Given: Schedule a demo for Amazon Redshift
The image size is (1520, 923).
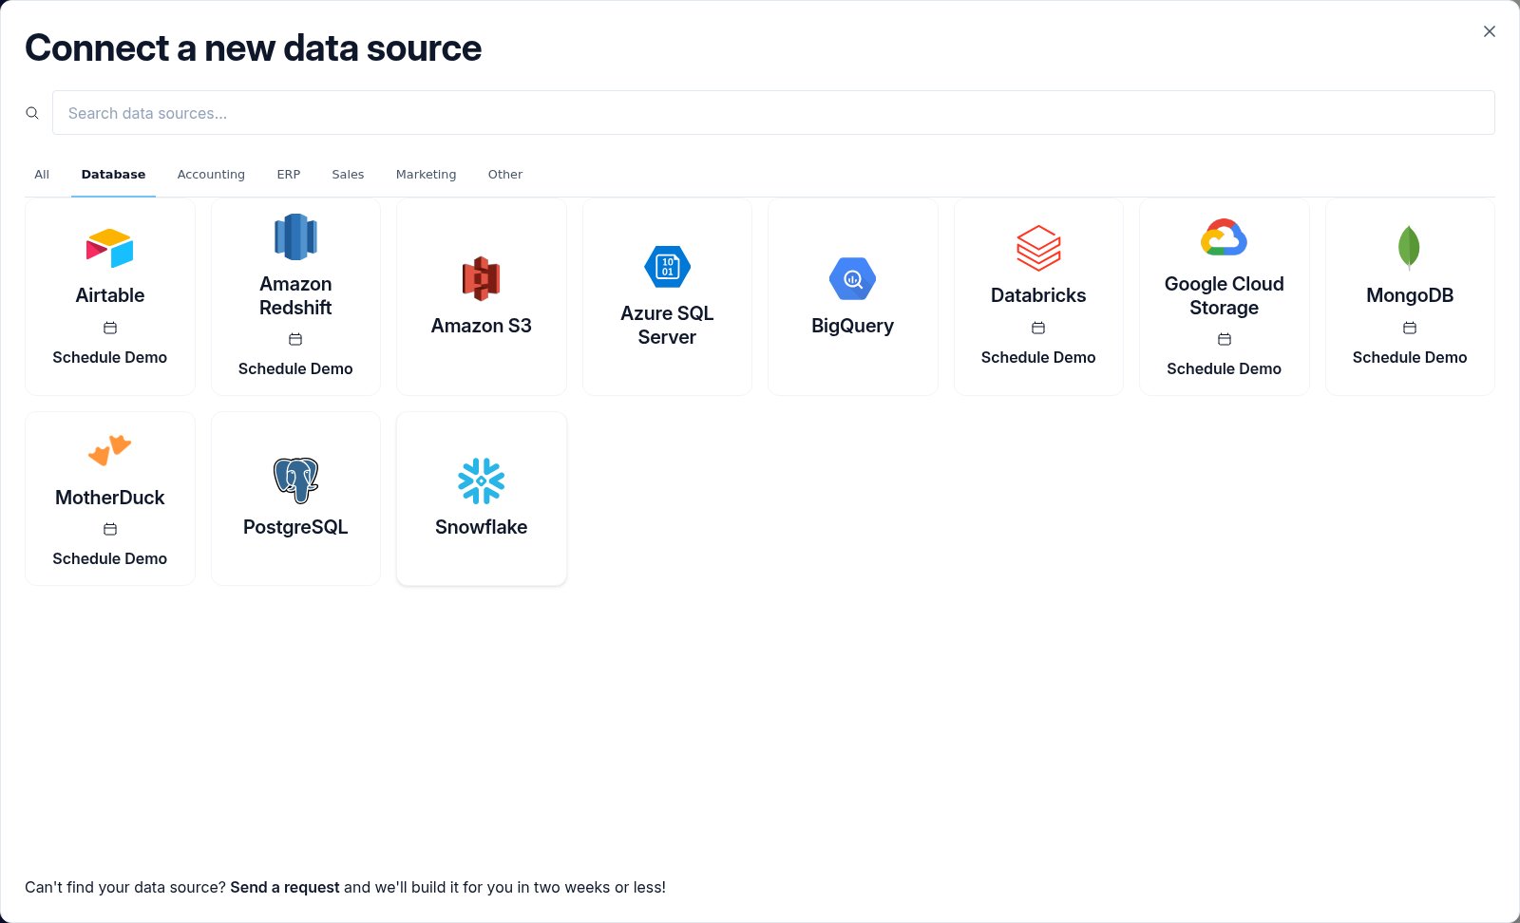Looking at the screenshot, I should 295,368.
